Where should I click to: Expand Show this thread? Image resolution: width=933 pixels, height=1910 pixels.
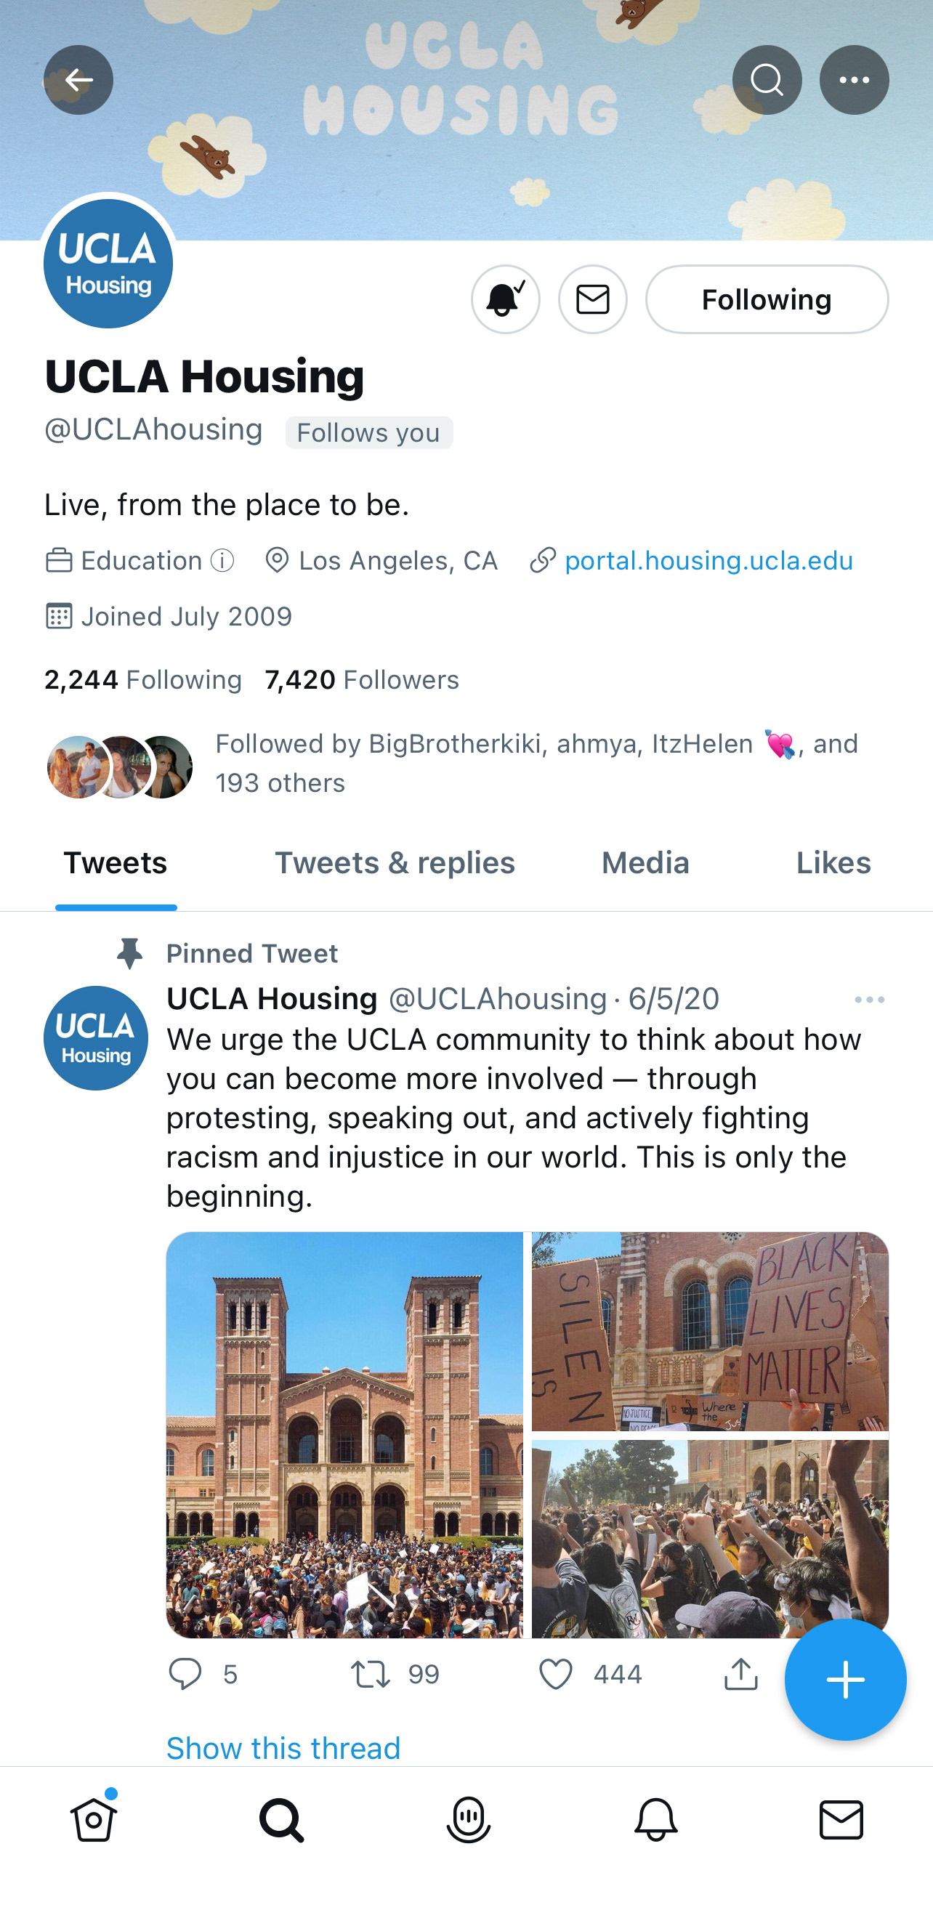[283, 1747]
